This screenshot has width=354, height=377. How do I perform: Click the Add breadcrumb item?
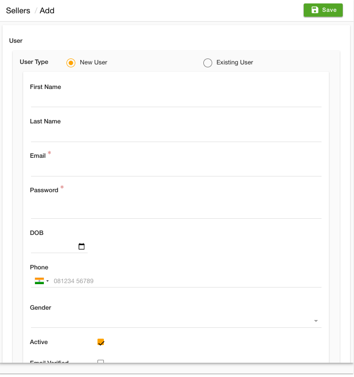47,11
